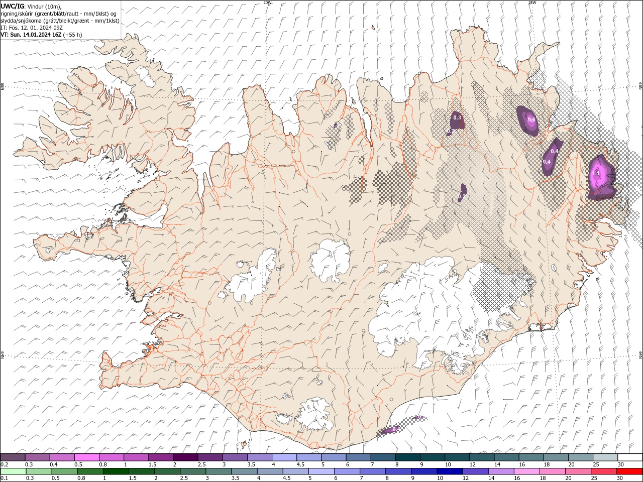Click the 'slydda/snjókoma' legend description line
643x482 pixels.
60,21
